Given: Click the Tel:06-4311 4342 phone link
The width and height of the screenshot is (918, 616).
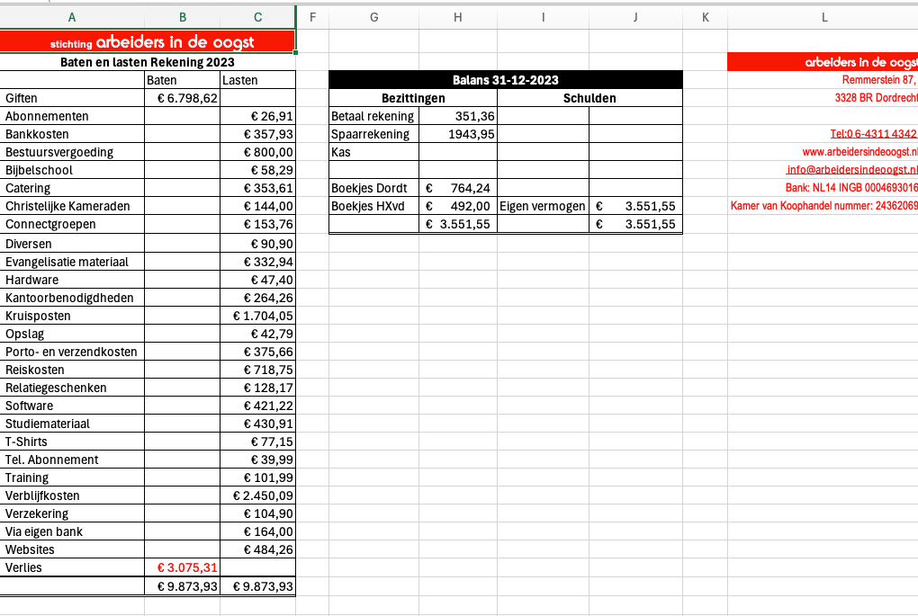Looking at the screenshot, I should pos(874,134).
